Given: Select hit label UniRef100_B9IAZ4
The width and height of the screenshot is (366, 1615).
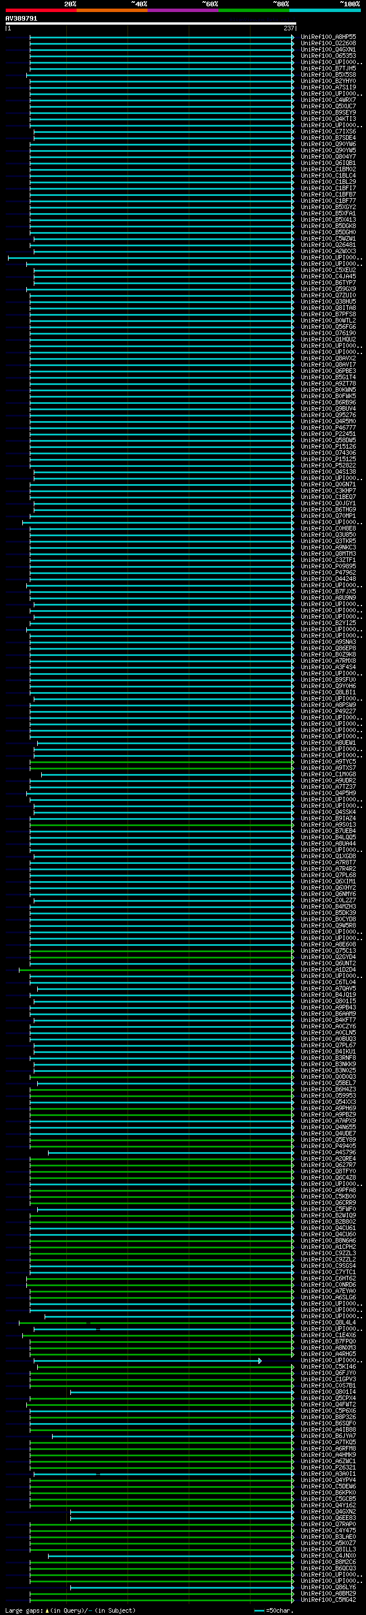Looking at the screenshot, I should 328,818.
